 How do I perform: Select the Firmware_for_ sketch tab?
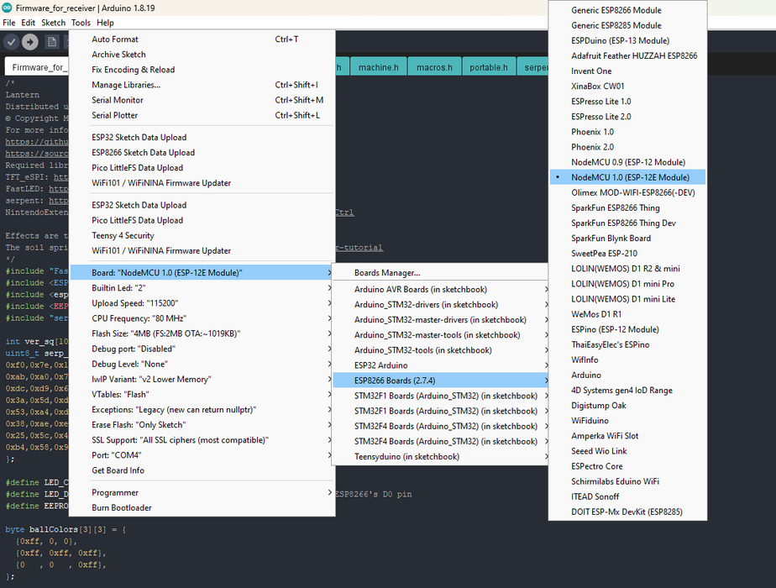[x=38, y=67]
